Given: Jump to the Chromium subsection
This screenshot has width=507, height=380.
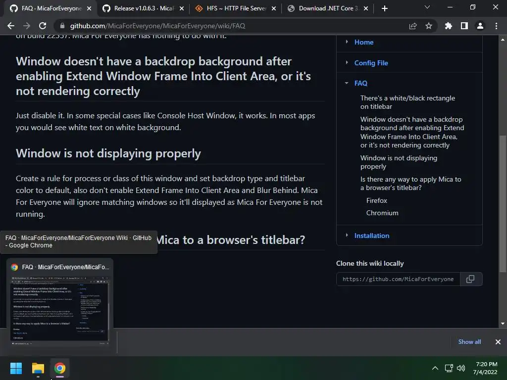Looking at the screenshot, I should (x=382, y=213).
